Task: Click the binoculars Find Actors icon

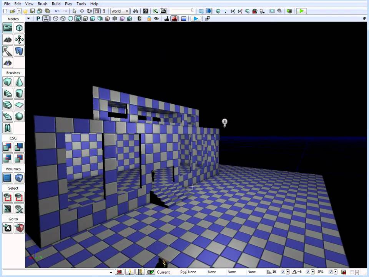Action: pos(136,11)
